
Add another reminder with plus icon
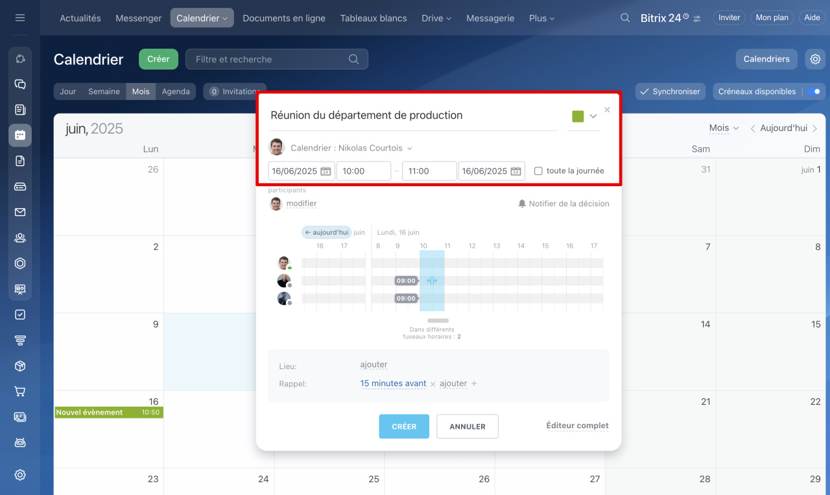pos(474,383)
